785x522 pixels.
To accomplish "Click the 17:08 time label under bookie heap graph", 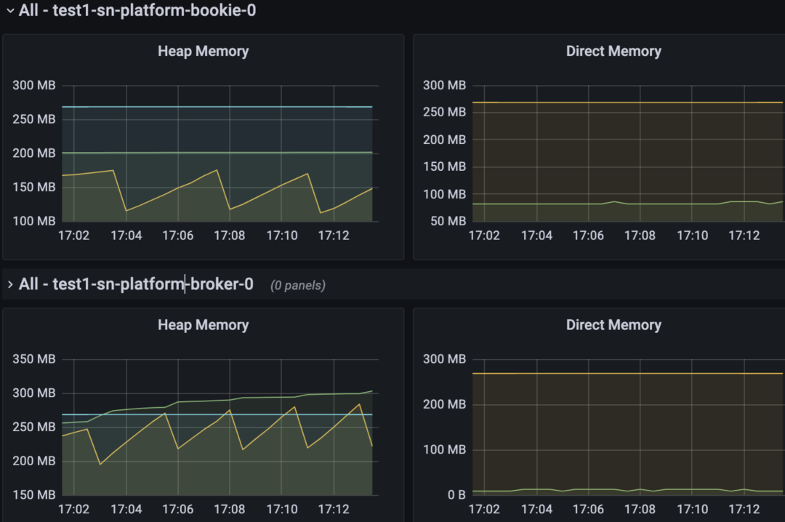I will click(x=230, y=236).
